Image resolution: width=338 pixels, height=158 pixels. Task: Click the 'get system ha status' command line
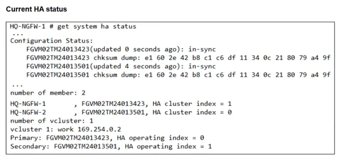coord(73,26)
